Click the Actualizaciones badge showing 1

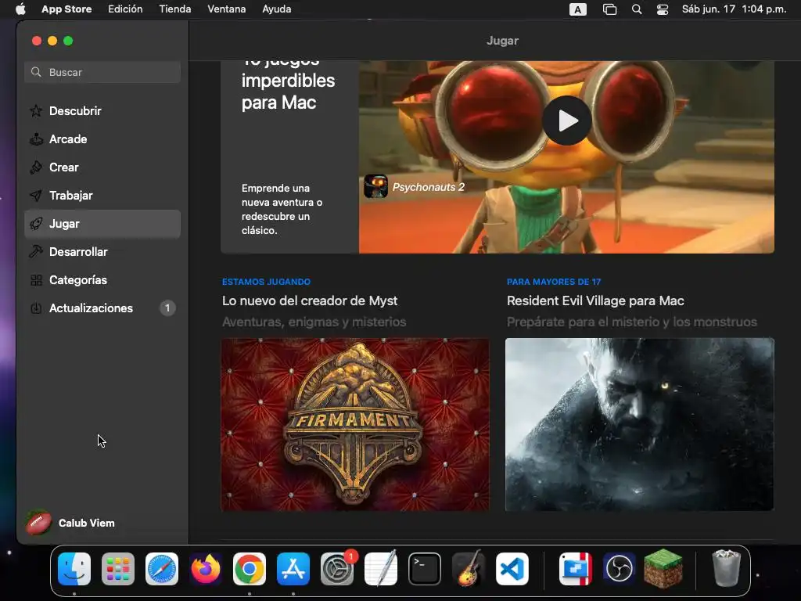coord(167,308)
